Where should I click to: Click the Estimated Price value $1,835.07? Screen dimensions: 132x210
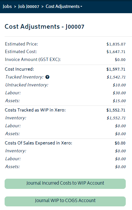click(x=116, y=44)
